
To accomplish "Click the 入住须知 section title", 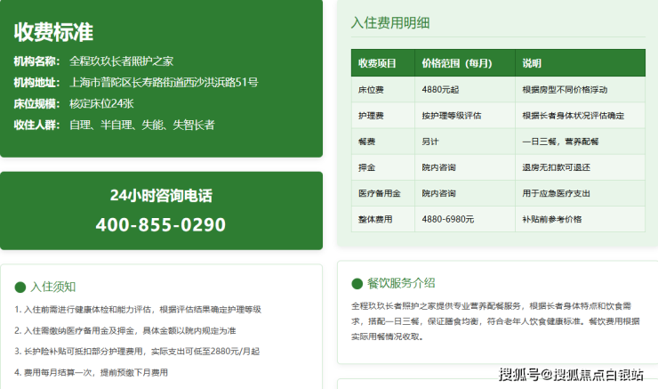I will click(x=52, y=287).
